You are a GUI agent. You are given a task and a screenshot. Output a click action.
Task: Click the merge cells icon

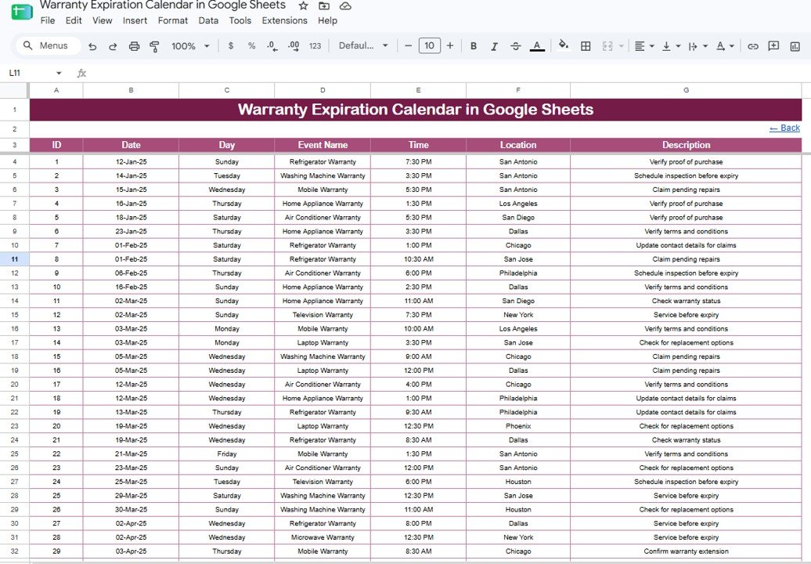pyautogui.click(x=607, y=46)
